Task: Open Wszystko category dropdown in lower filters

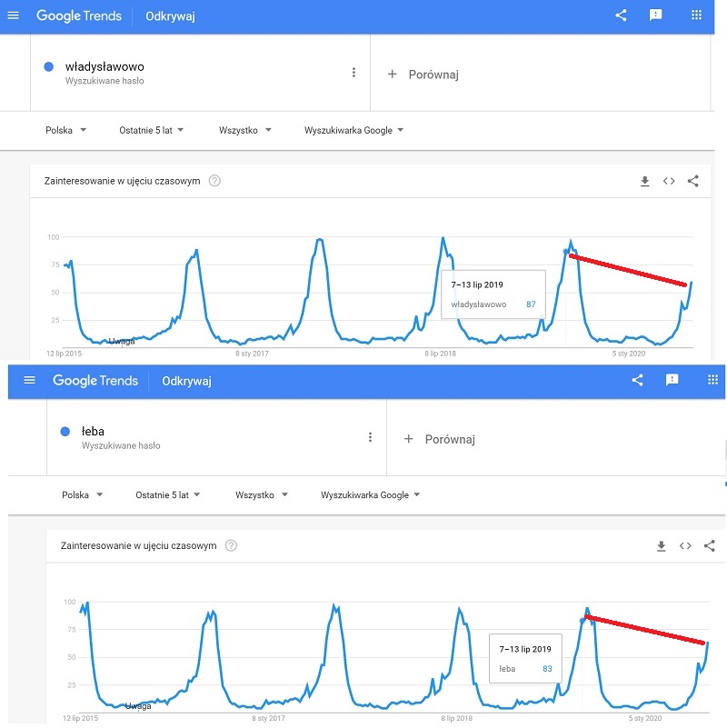Action: pyautogui.click(x=262, y=495)
